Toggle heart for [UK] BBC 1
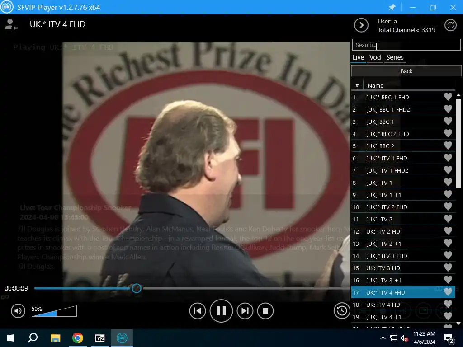This screenshot has width=463, height=347. [x=448, y=121]
